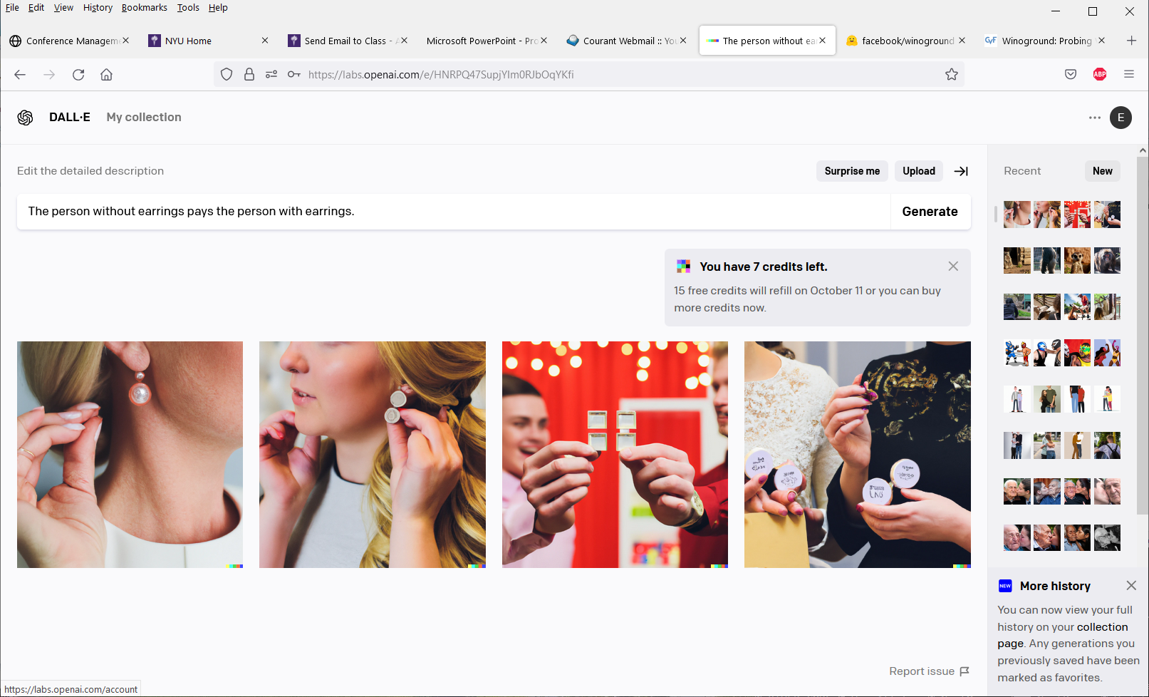Go to the browser home page
Screen dimensions: 1149x697
point(106,75)
